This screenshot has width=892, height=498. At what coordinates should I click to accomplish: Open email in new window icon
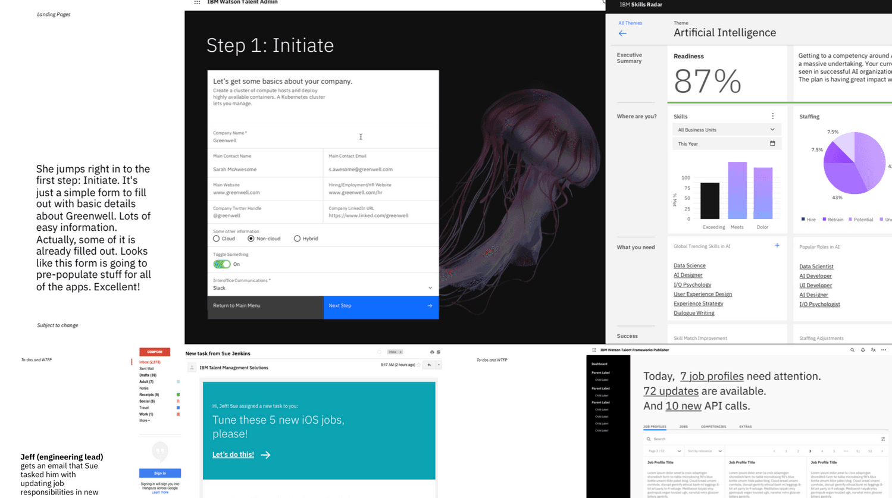pyautogui.click(x=439, y=352)
